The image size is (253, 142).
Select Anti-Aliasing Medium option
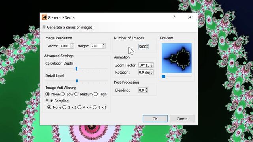pyautogui.click(x=76, y=94)
